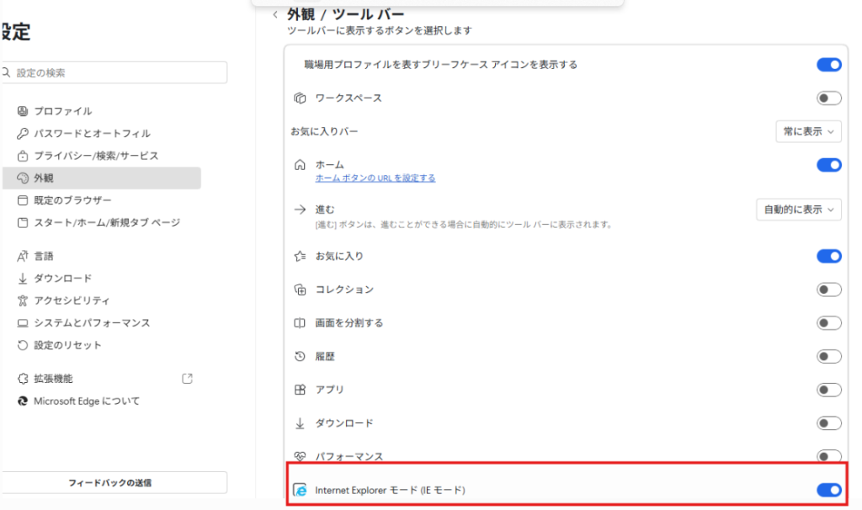Click the 履歴 clock icon
This screenshot has height=510, width=862.
(300, 357)
